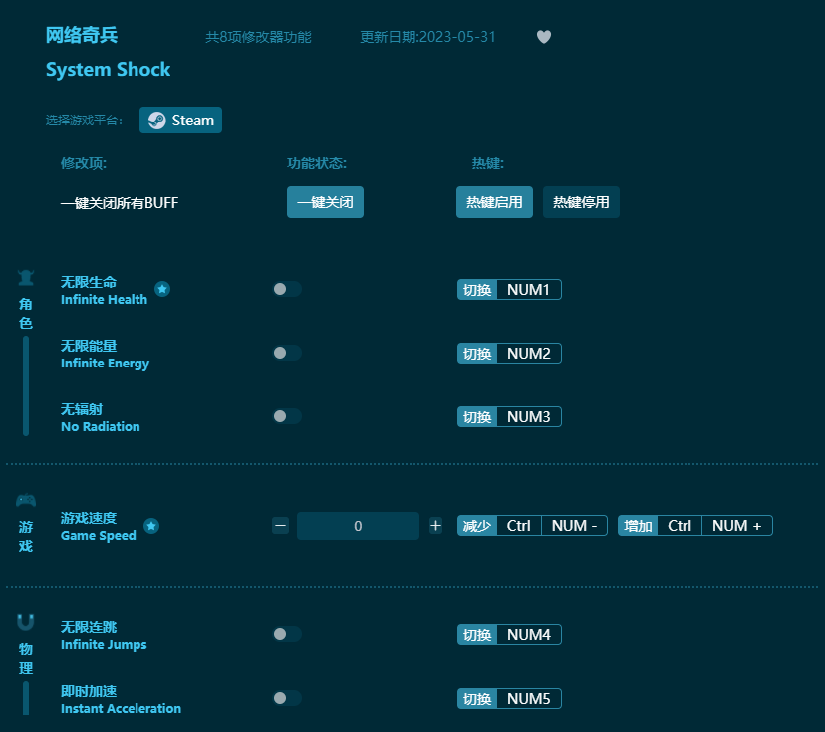Screen dimensions: 825x732
Task: Decrease game speed with minus button
Action: [280, 525]
